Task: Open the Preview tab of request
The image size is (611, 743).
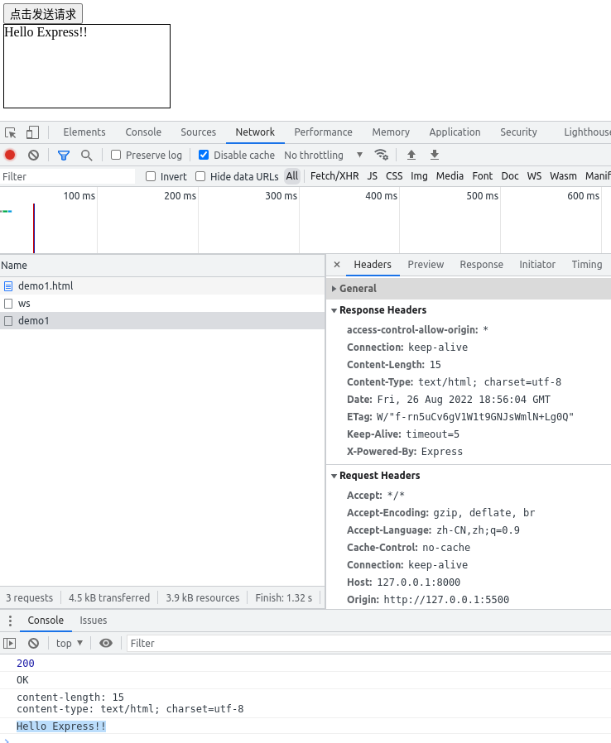Action: tap(426, 265)
